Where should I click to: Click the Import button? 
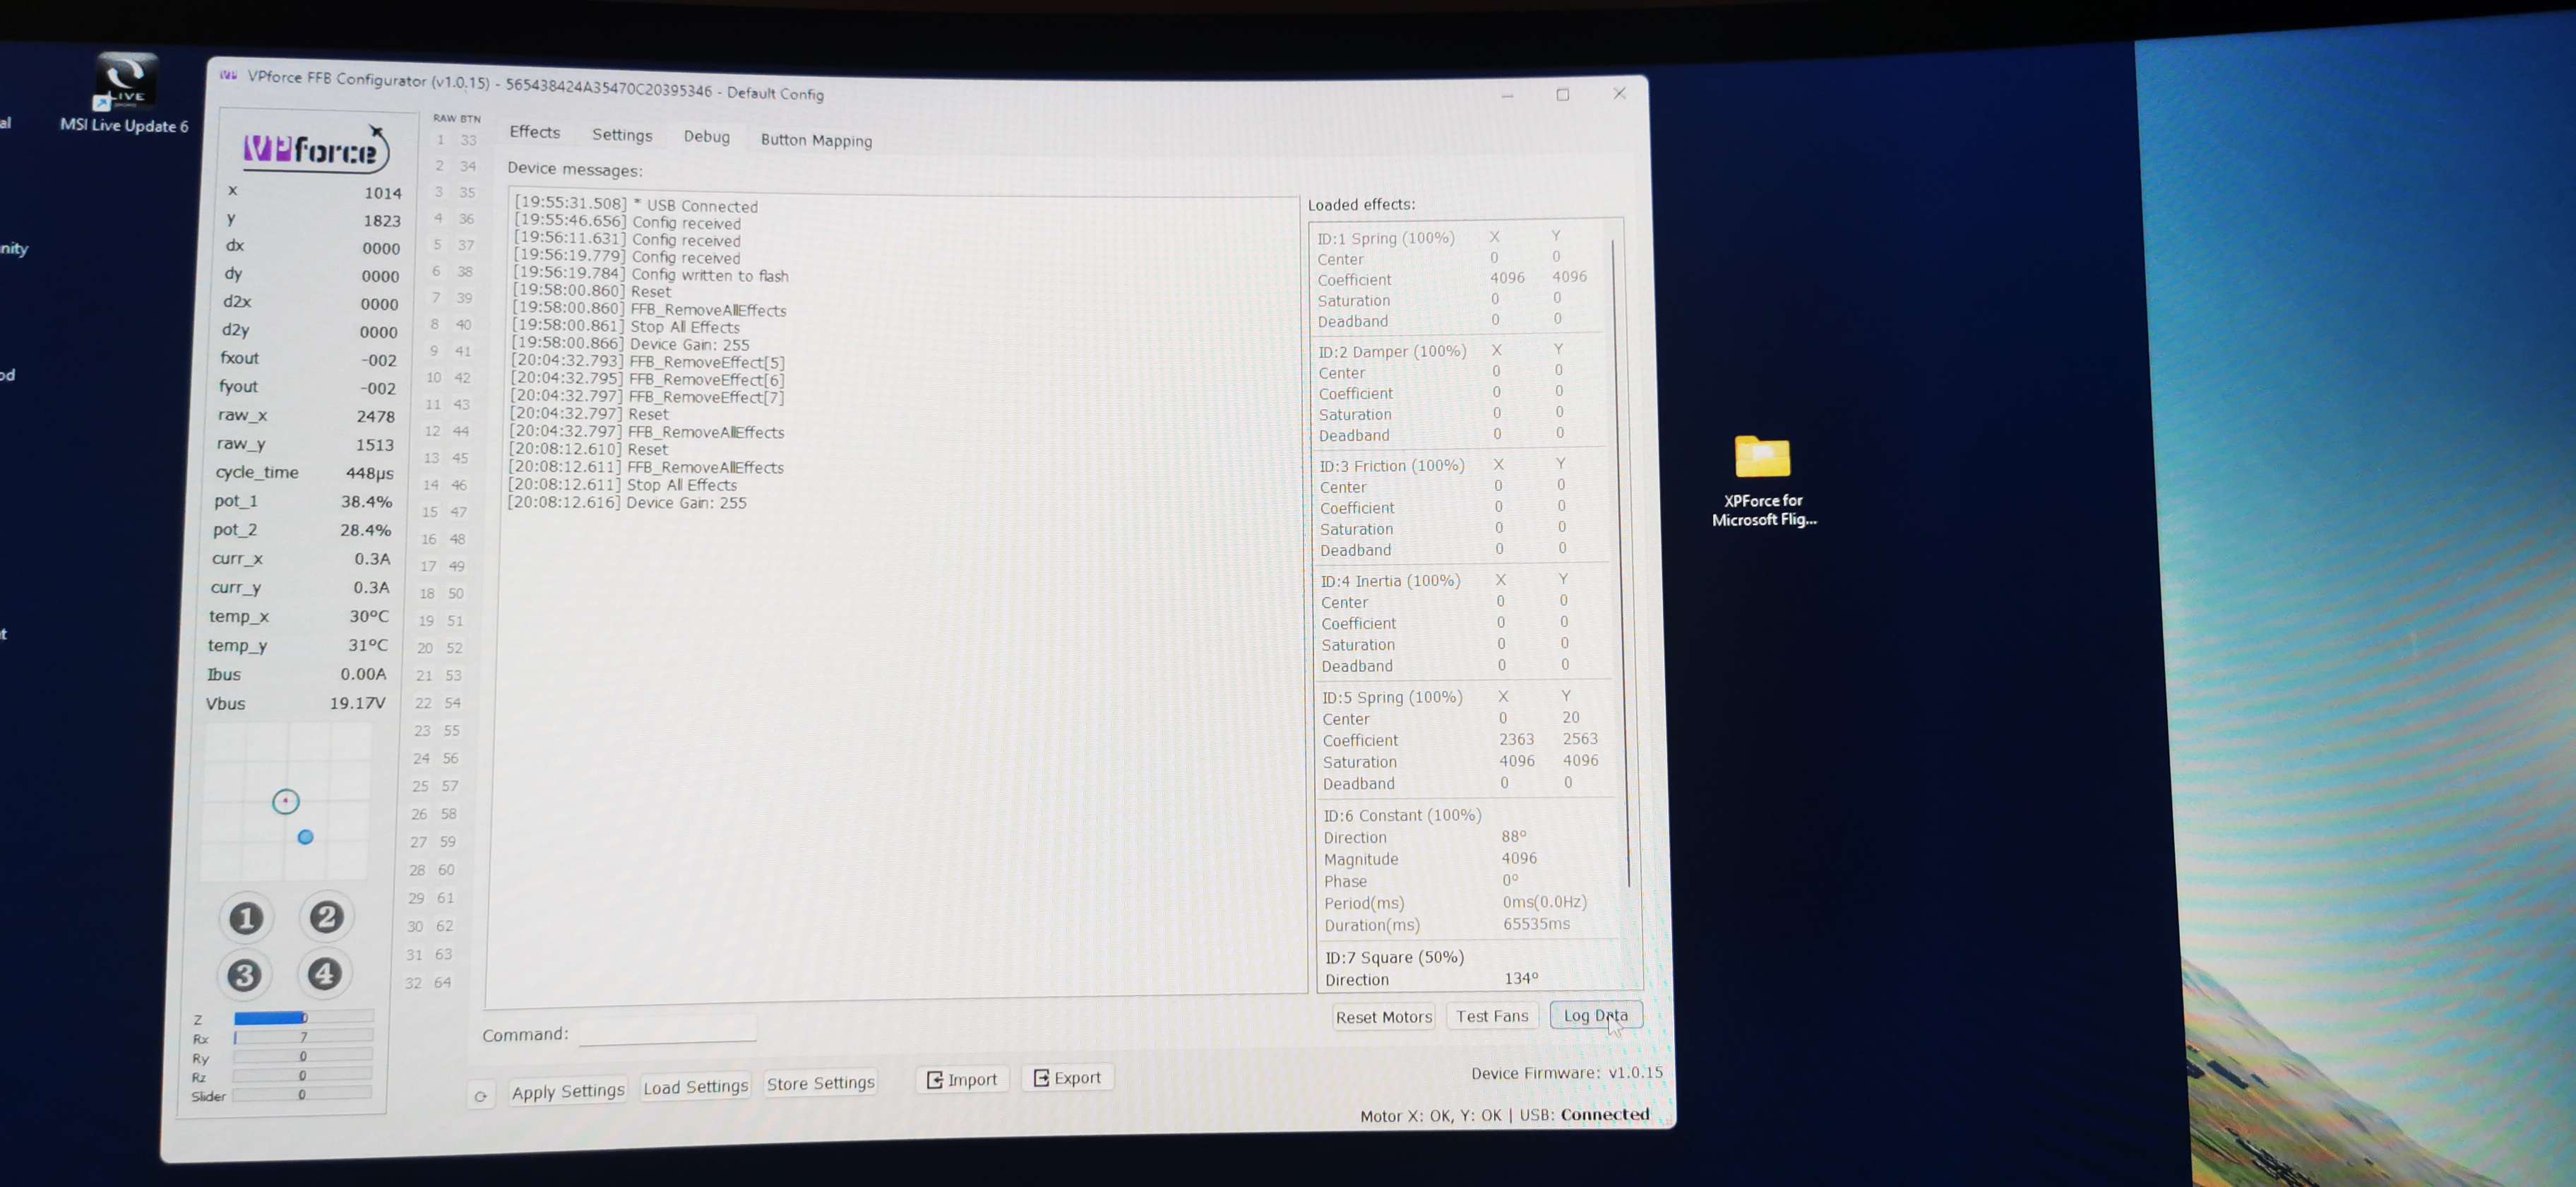click(962, 1079)
